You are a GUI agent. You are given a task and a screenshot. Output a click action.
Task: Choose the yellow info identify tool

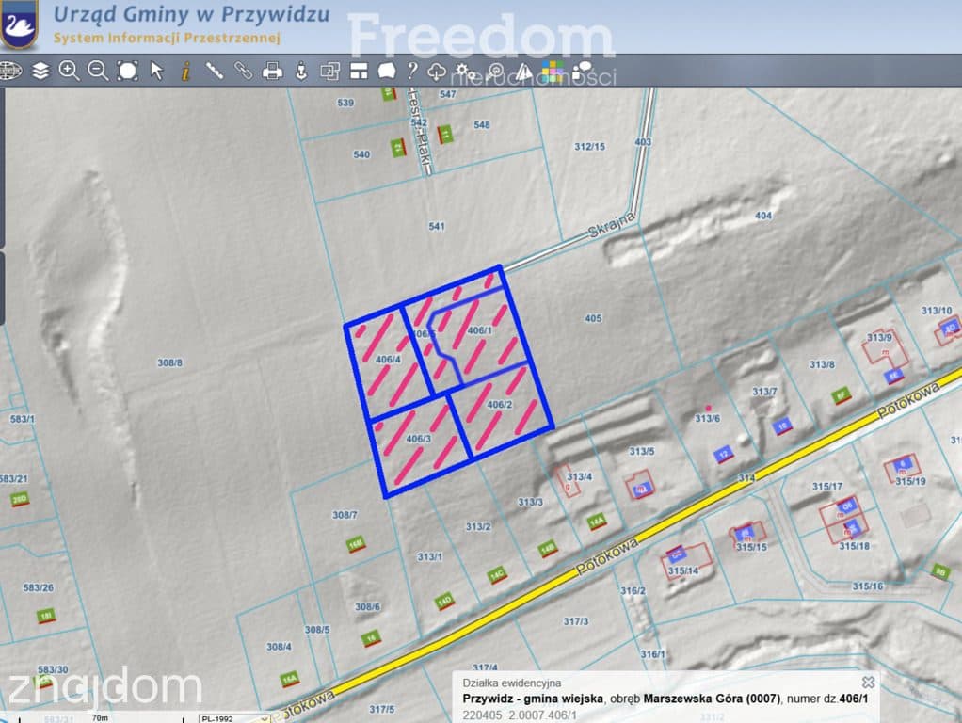point(185,72)
